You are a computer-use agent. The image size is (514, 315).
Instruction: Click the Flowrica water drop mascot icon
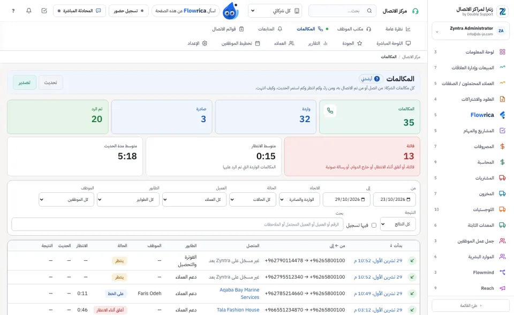pos(230,11)
